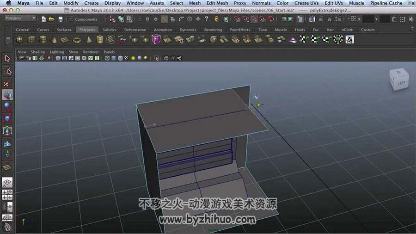The height and width of the screenshot is (234, 416).
Task: Activate the Move tool cone icon
Action: [7, 95]
